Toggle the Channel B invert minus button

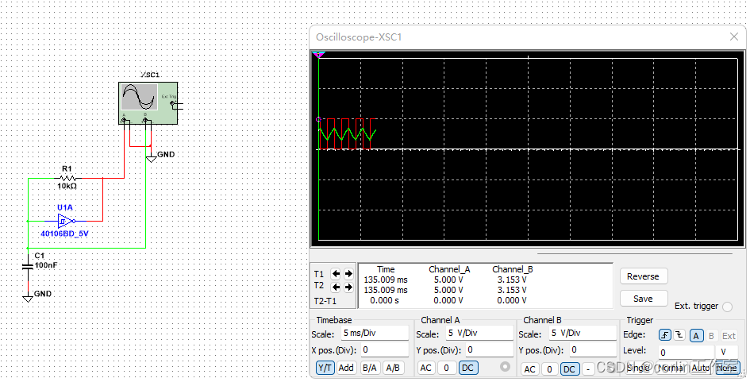(589, 369)
